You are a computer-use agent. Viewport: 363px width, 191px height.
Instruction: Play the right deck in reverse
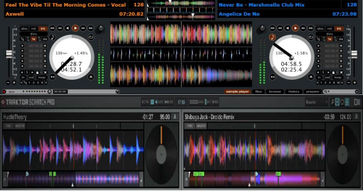(288, 28)
